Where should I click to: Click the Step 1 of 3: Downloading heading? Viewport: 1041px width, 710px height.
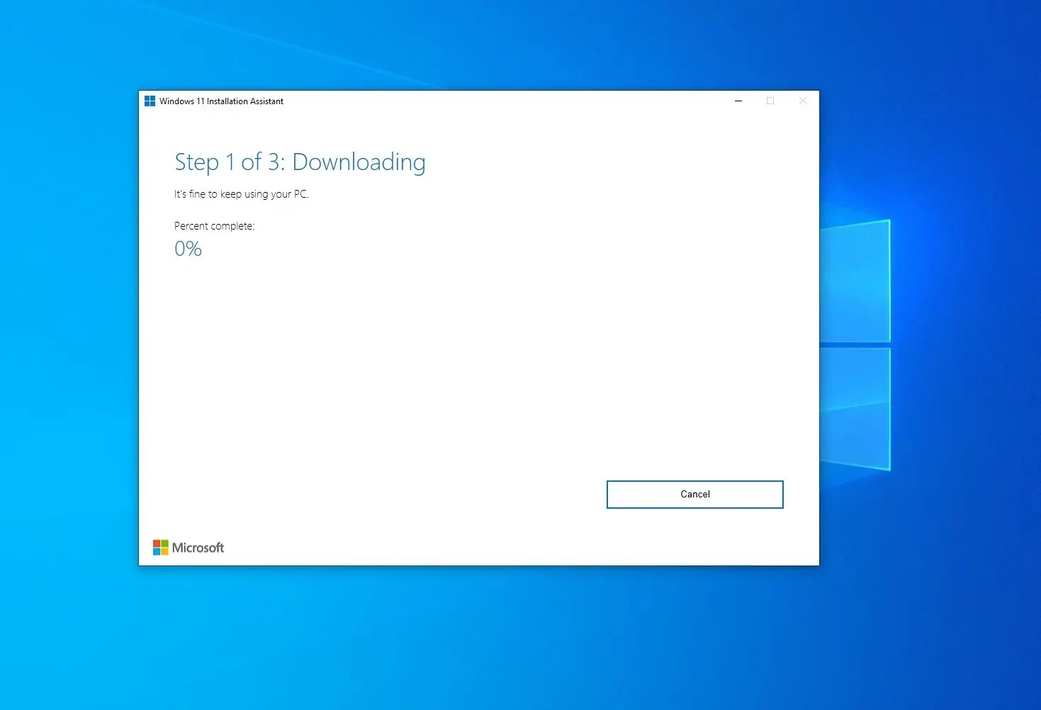pos(300,162)
